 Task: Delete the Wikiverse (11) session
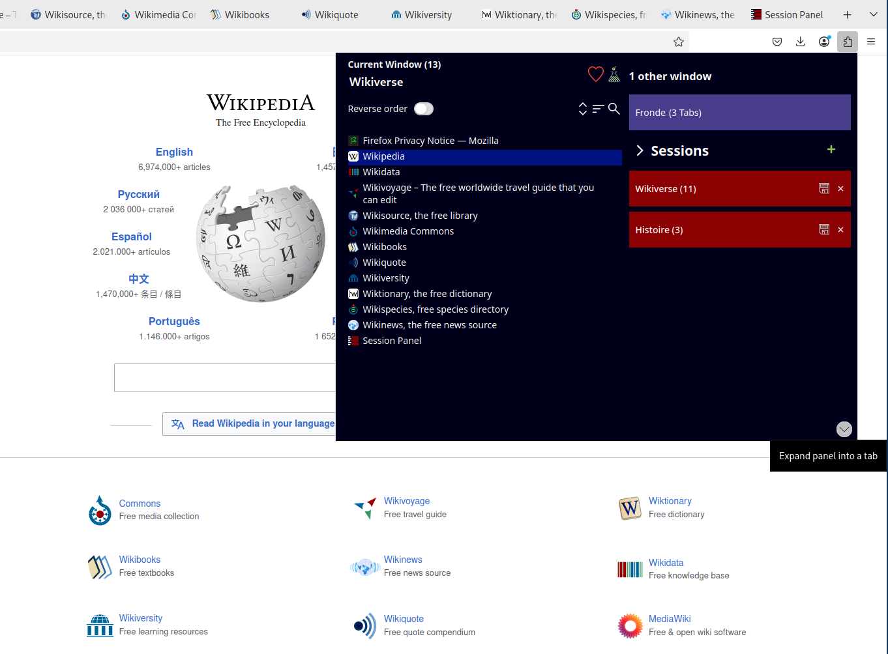840,189
